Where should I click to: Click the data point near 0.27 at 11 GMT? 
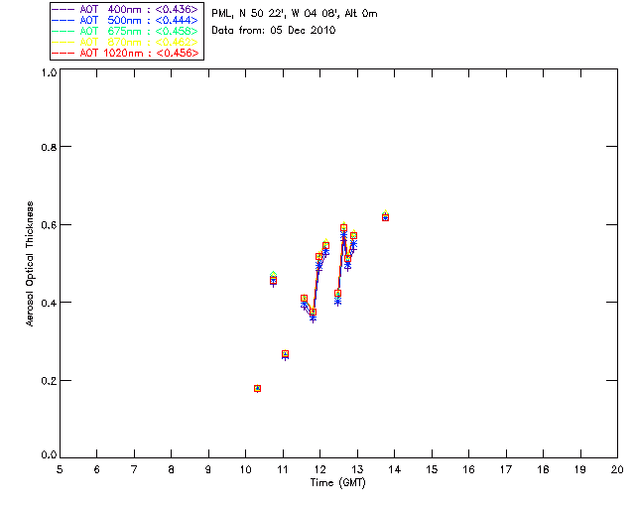tap(285, 354)
